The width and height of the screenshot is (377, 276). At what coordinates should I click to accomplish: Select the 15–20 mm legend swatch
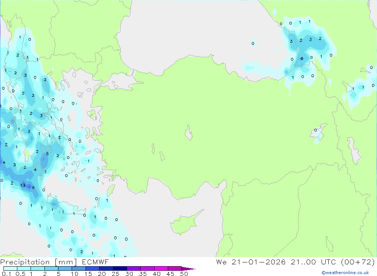(93, 268)
